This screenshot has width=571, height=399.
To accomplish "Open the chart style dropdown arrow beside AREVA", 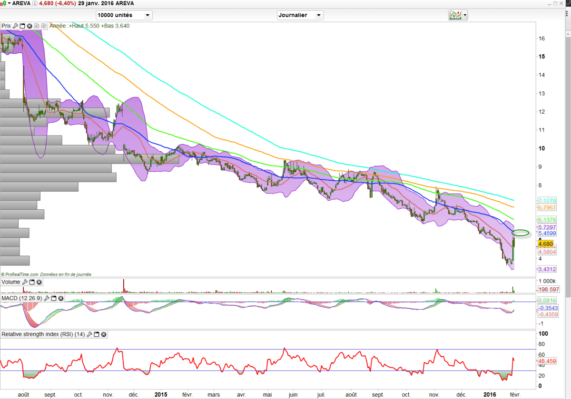I will (9, 3).
